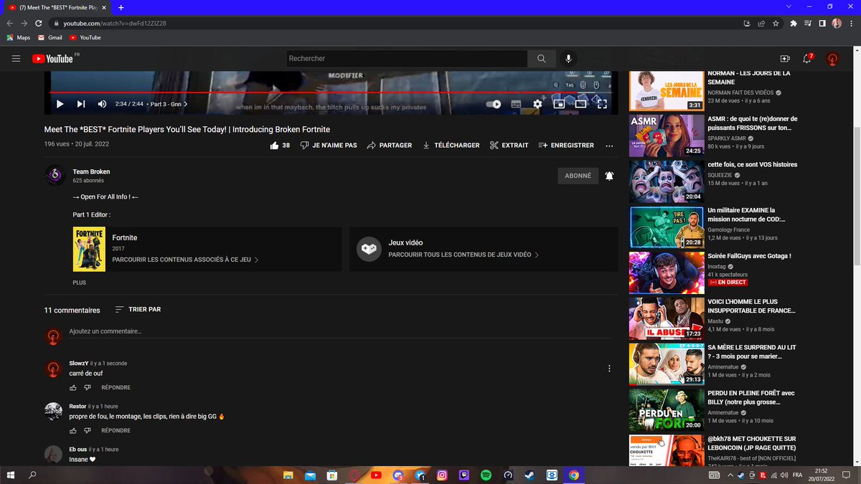The image size is (861, 484).
Task: Click the Rechercher search field
Action: coord(407,59)
